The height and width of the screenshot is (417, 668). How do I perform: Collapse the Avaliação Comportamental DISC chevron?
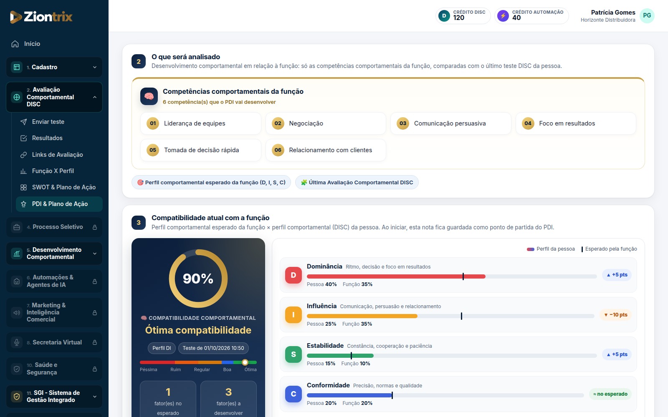(95, 97)
